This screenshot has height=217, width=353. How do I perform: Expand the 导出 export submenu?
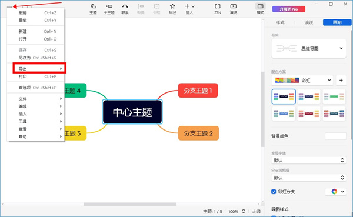pyautogui.click(x=39, y=68)
